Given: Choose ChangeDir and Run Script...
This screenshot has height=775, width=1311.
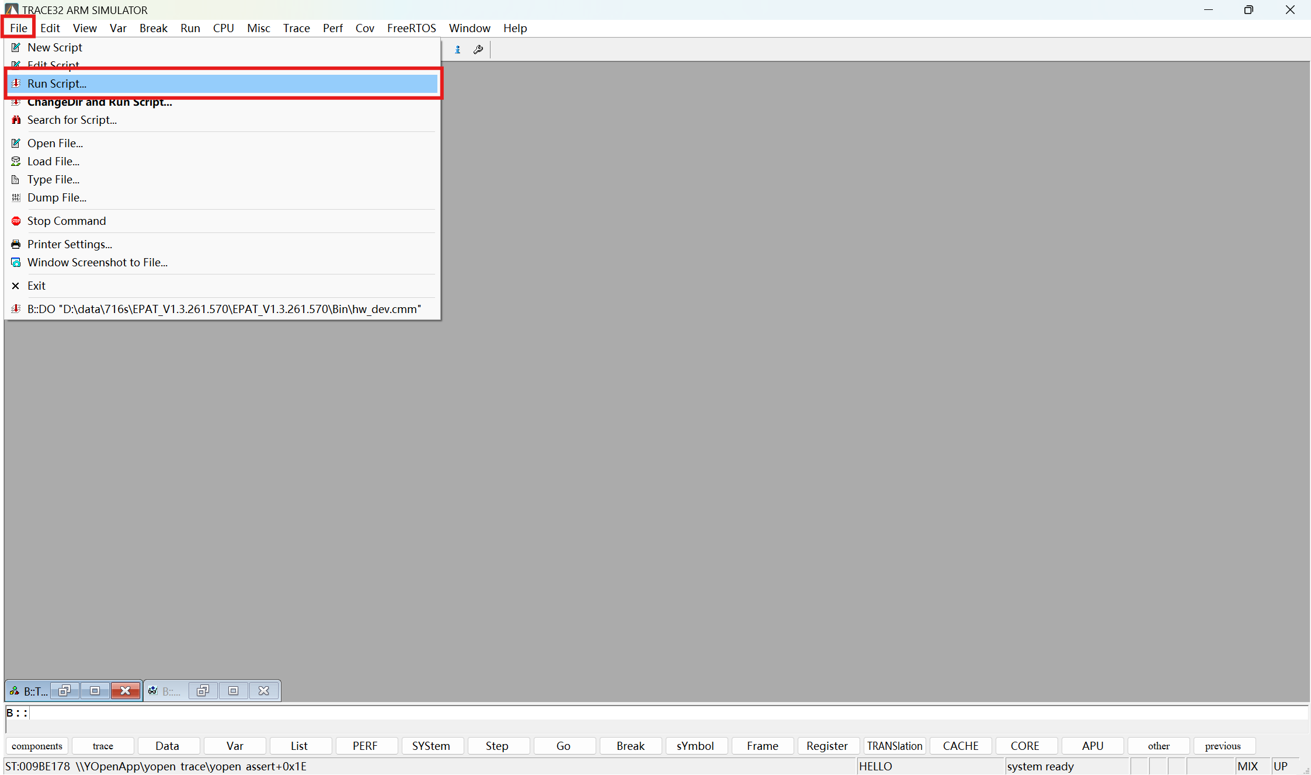Looking at the screenshot, I should coord(222,102).
